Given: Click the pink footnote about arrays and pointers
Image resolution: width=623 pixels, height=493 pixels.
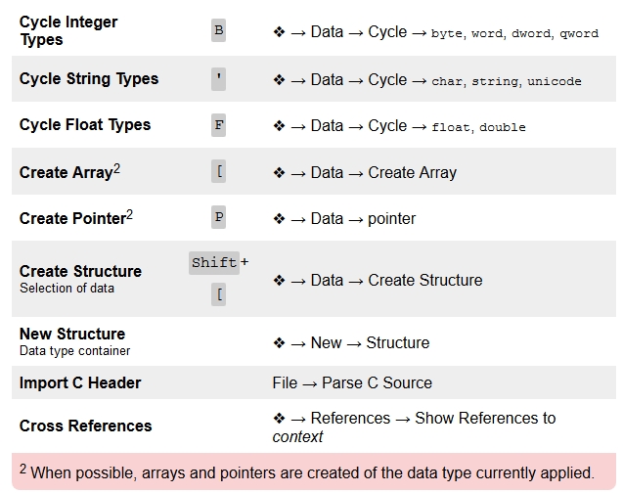Looking at the screenshot, I should (x=311, y=472).
